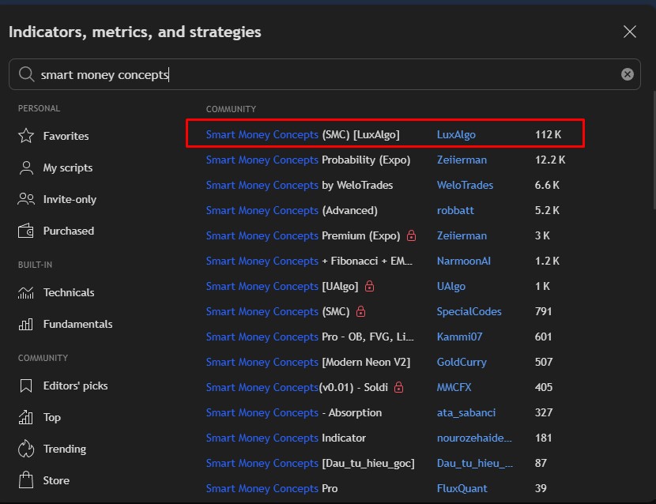Select the Invite-only users icon
The image size is (656, 504).
pos(26,199)
